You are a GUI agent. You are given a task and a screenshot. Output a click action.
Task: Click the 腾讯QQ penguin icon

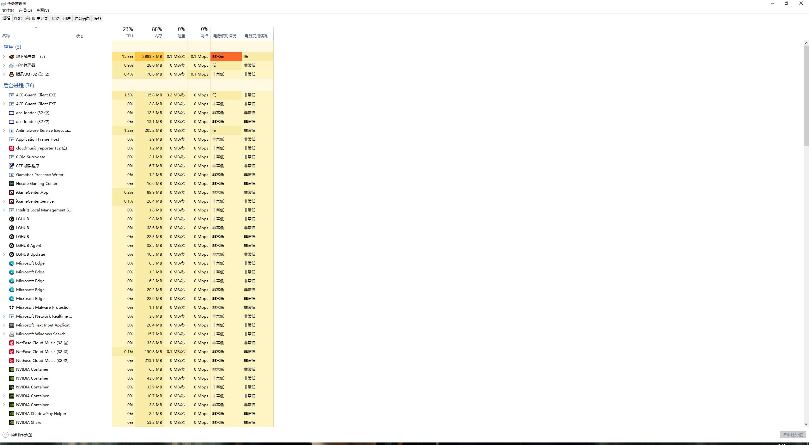[12, 74]
